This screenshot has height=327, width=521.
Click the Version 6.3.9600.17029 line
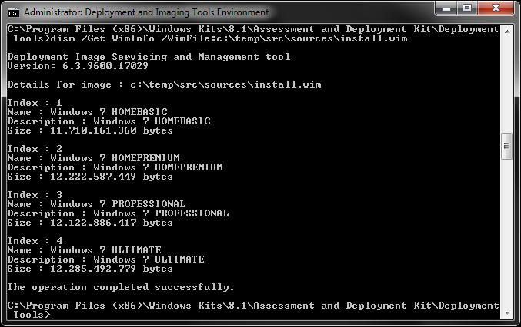77,66
